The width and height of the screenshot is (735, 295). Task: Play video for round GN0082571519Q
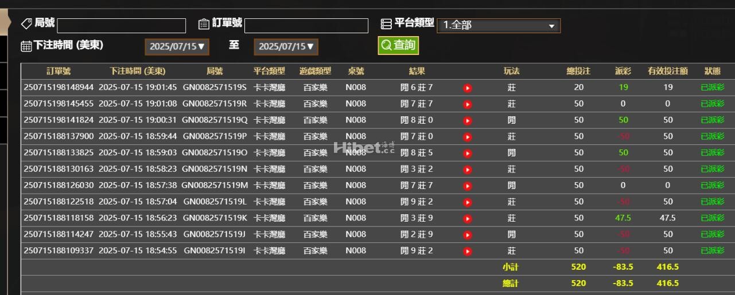click(468, 121)
